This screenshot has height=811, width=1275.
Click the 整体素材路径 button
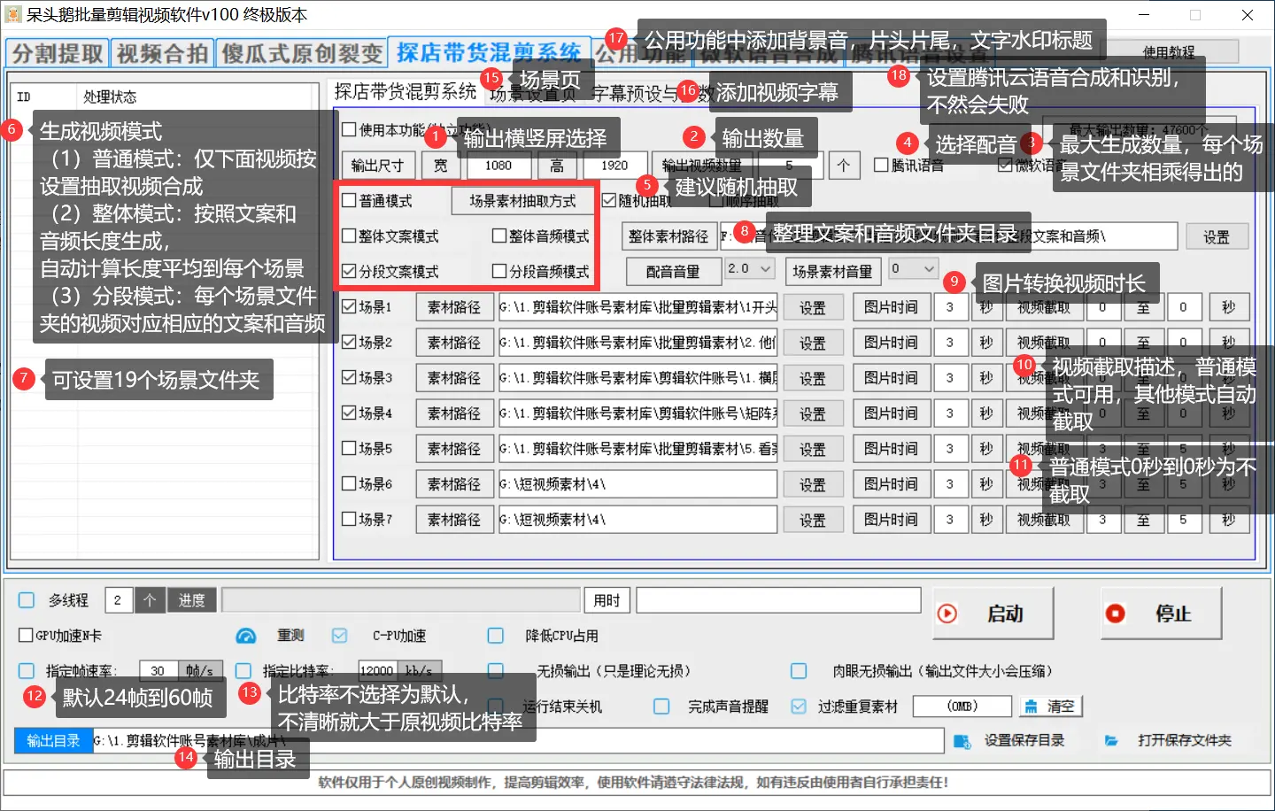coord(668,236)
